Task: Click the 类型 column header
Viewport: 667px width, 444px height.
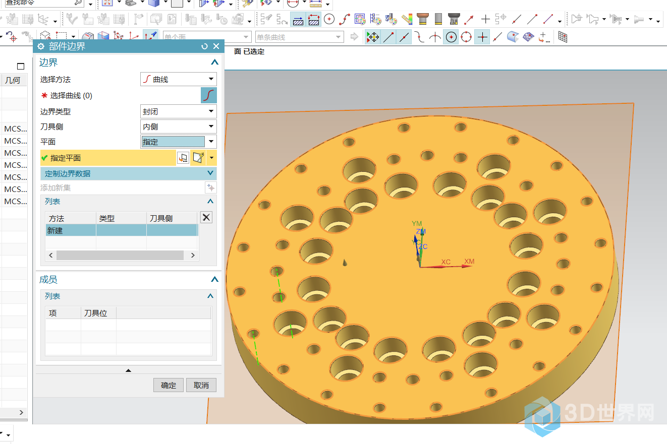Action: click(x=122, y=218)
